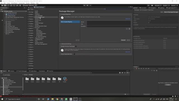
Task: Expand Main Scene in Hierarchy
Action: click(x=4, y=11)
